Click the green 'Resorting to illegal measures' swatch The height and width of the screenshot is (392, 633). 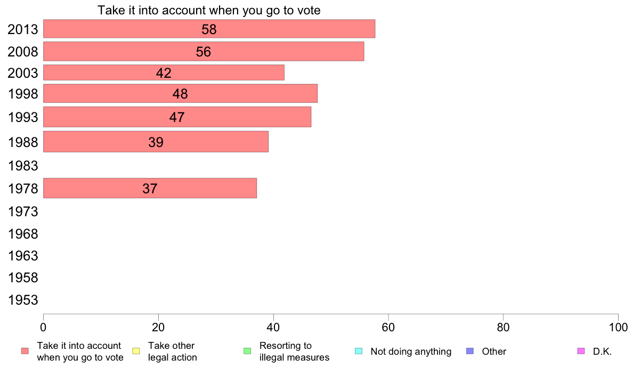[247, 351]
